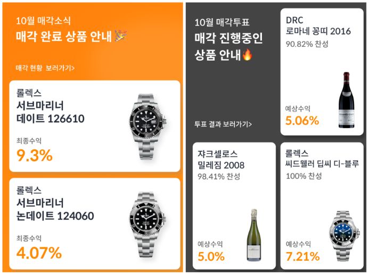This screenshot has width=369, height=275.
Task: Click the party popper emoji icon
Action: pos(121,36)
